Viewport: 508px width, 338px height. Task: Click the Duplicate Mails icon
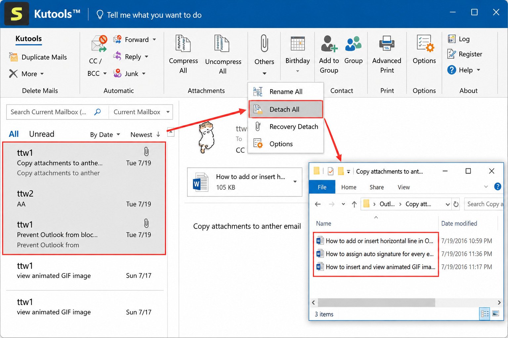pos(14,57)
